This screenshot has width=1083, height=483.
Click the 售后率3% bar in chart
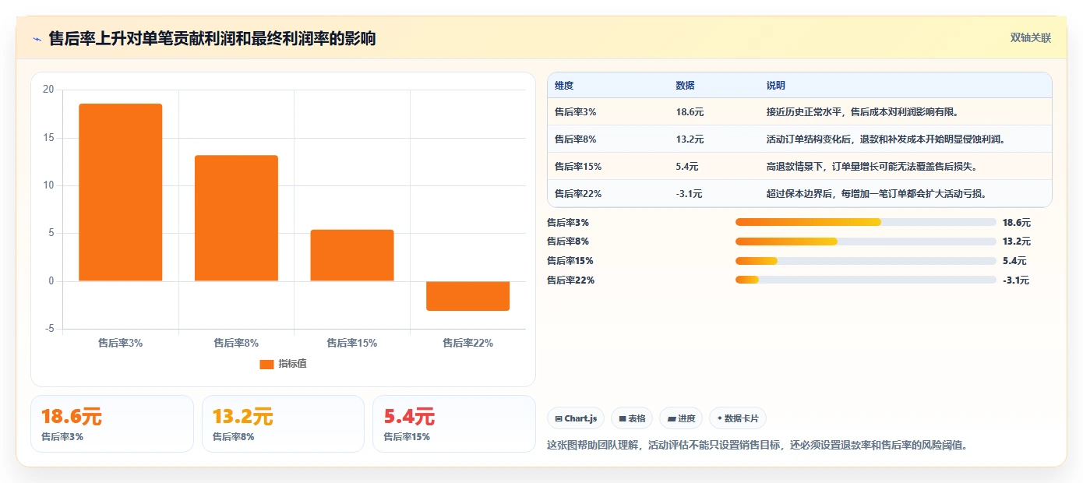pos(121,192)
